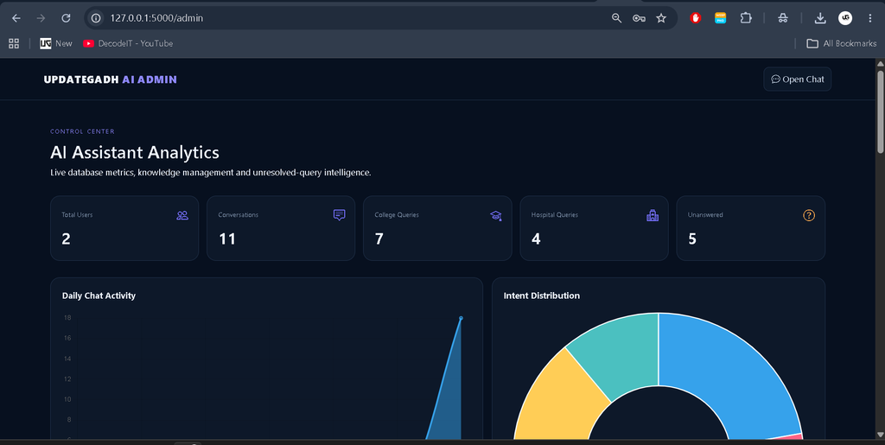
Task: Click the Conversations label
Action: [239, 215]
